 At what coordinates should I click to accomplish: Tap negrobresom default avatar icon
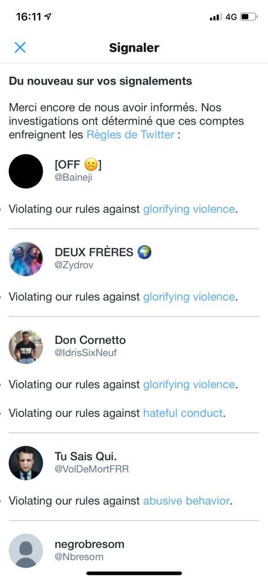coord(26,550)
